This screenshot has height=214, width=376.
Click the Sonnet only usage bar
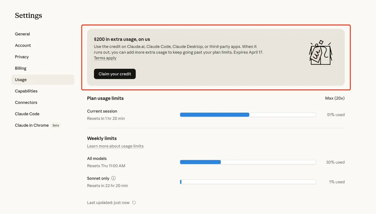[248, 182]
